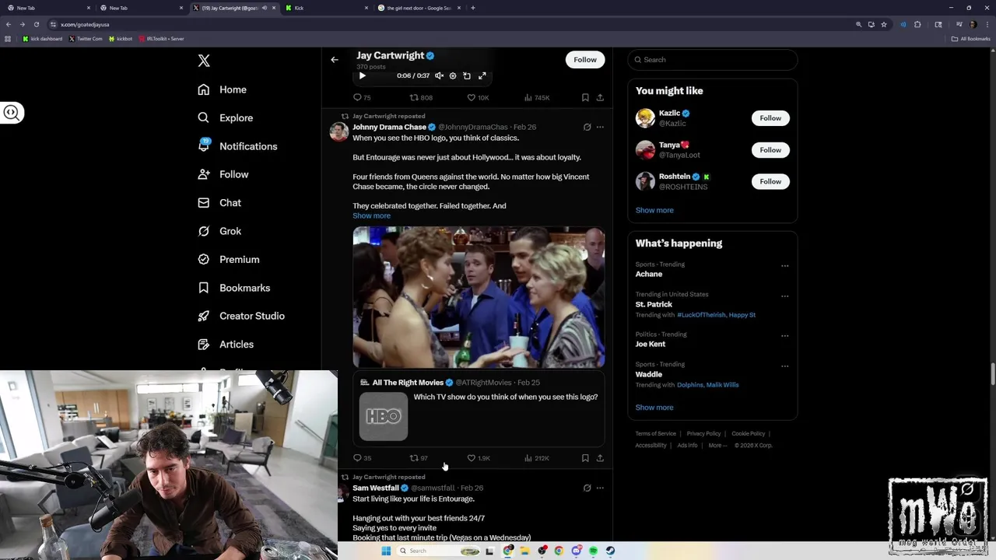This screenshot has height=560, width=996.
Task: Click the Creator Studio rocket icon
Action: click(204, 316)
